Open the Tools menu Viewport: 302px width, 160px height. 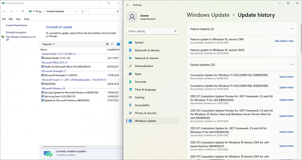[27, 19]
